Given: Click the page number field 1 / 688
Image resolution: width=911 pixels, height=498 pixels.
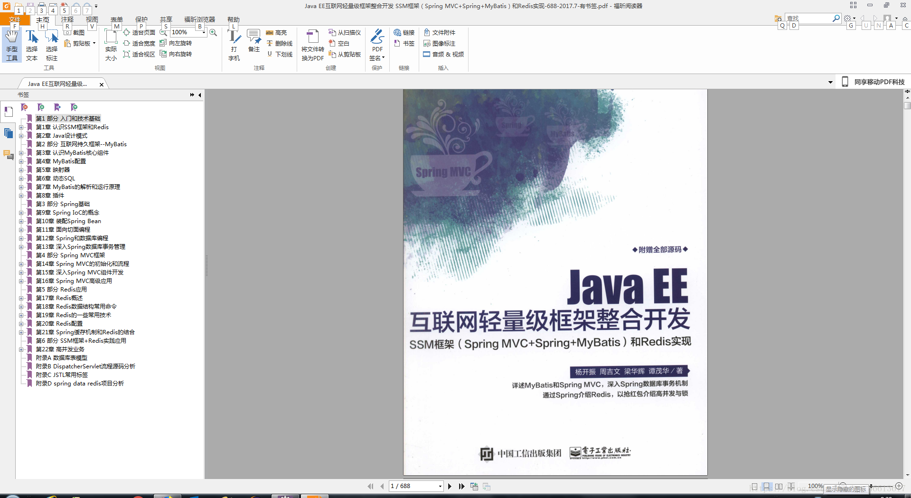Looking at the screenshot, I should coord(413,486).
